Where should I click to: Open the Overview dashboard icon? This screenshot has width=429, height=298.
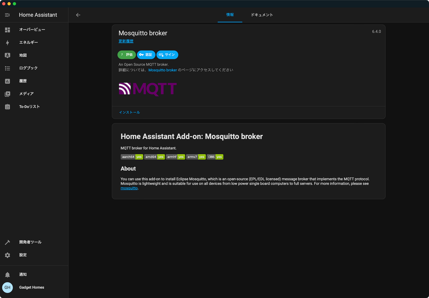[7, 30]
